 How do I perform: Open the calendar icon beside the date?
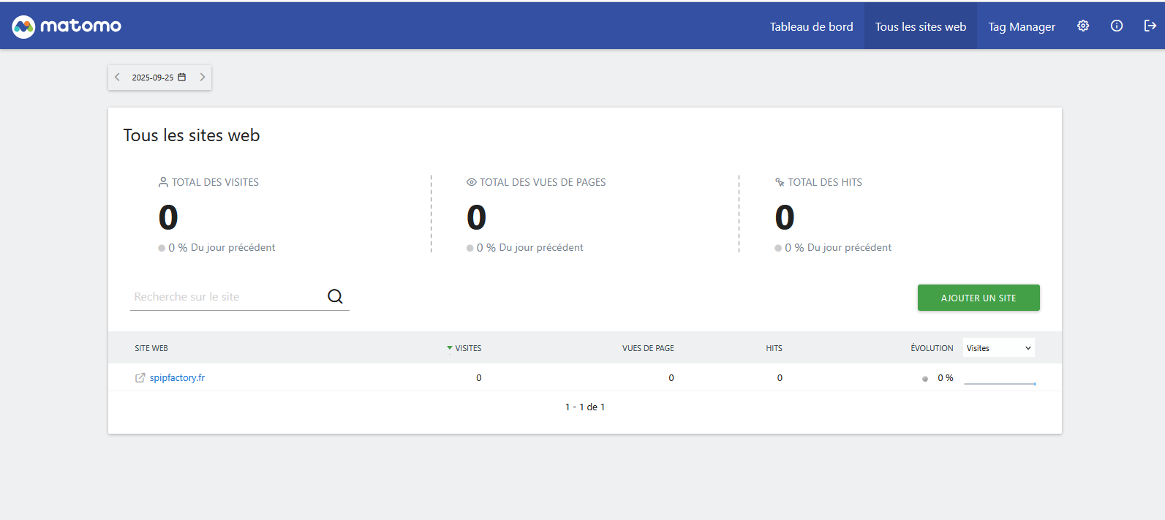click(x=182, y=77)
